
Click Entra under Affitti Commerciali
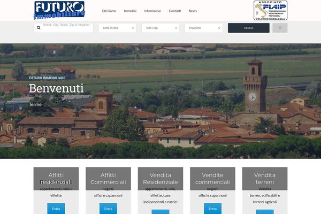tap(108, 209)
